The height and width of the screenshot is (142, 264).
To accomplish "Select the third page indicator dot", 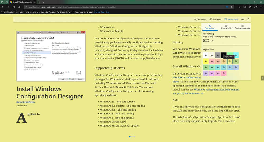I will (134, 137).
